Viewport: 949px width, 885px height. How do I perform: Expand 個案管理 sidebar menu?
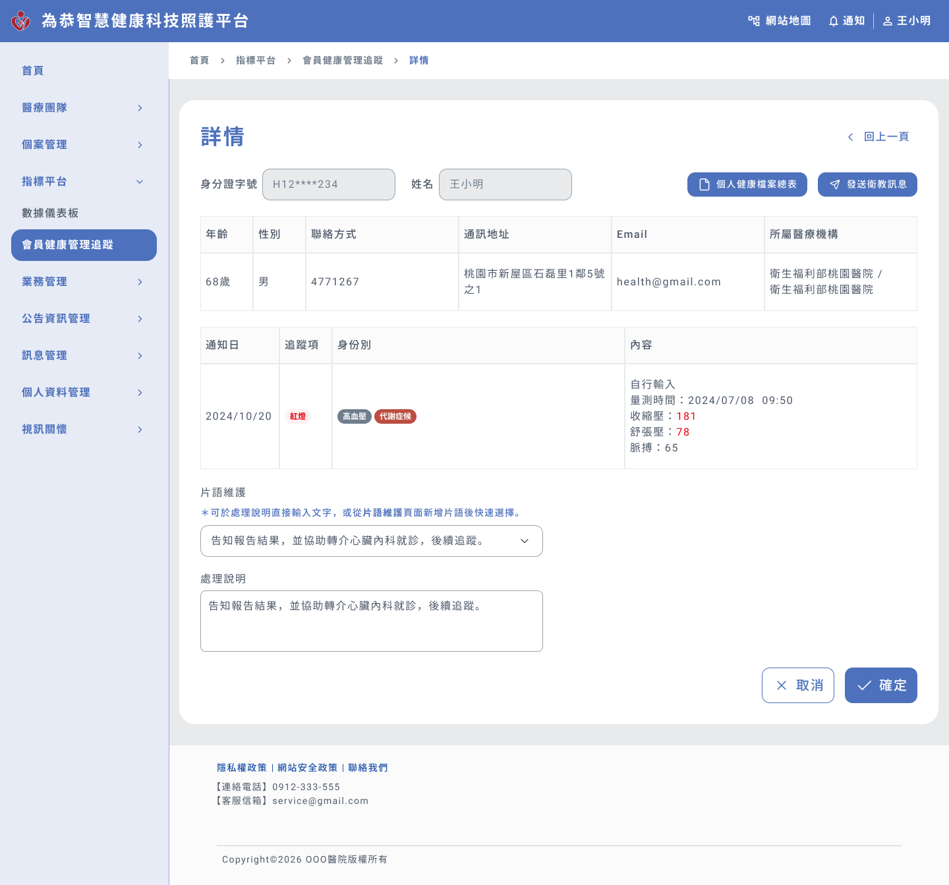(83, 145)
